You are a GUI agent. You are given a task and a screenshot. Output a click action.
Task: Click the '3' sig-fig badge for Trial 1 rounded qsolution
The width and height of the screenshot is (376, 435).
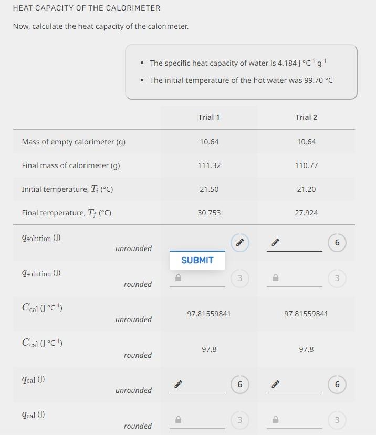pos(239,278)
